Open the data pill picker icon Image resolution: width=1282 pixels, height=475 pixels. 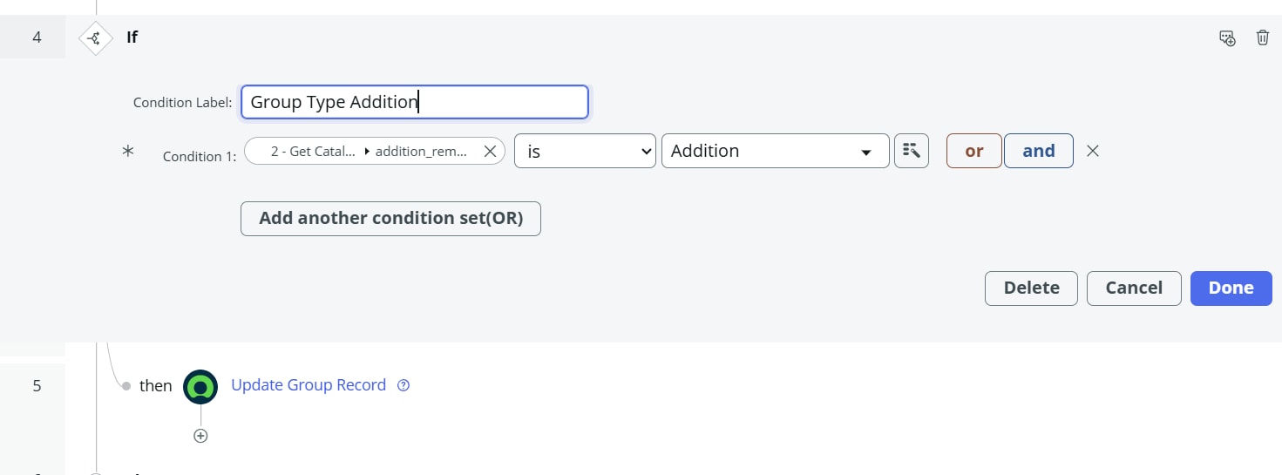[x=911, y=151]
